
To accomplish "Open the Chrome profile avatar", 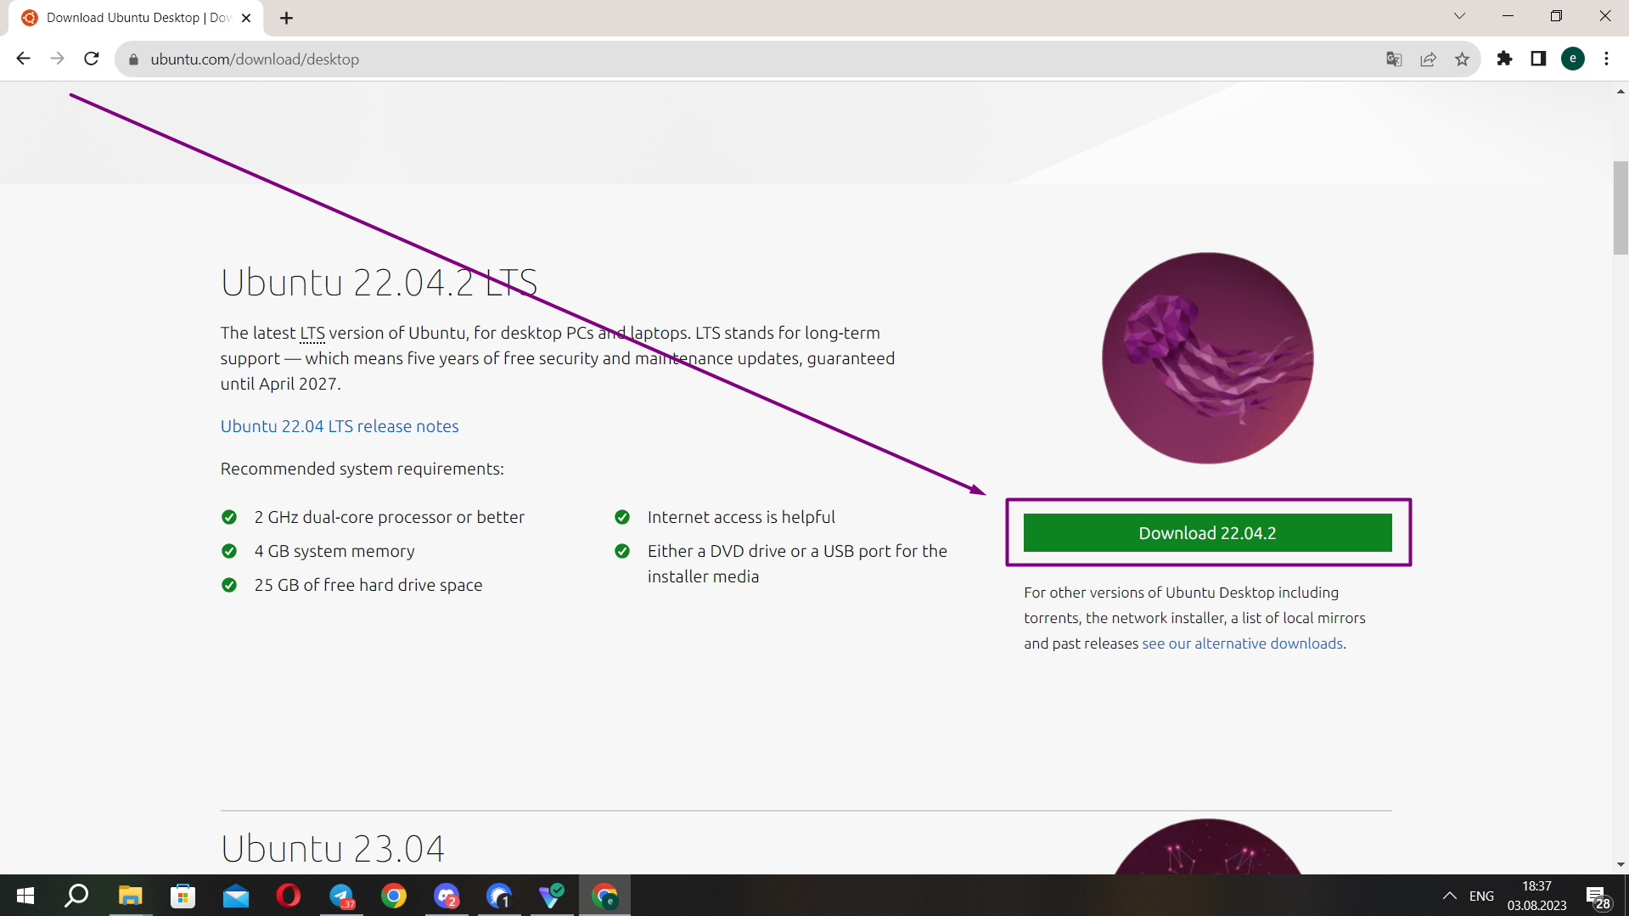I will [1573, 59].
